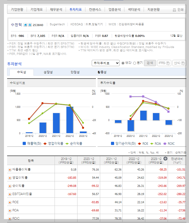The image size is (189, 223).
Task: Open the 재무분석 menu
Action: (56, 9)
